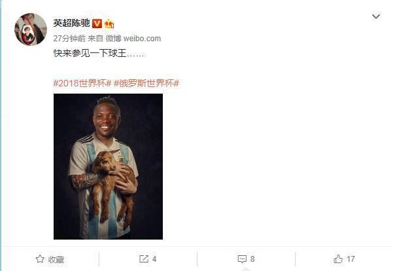393x271 pixels.
Task: Click the repost share icon
Action: tap(144, 259)
